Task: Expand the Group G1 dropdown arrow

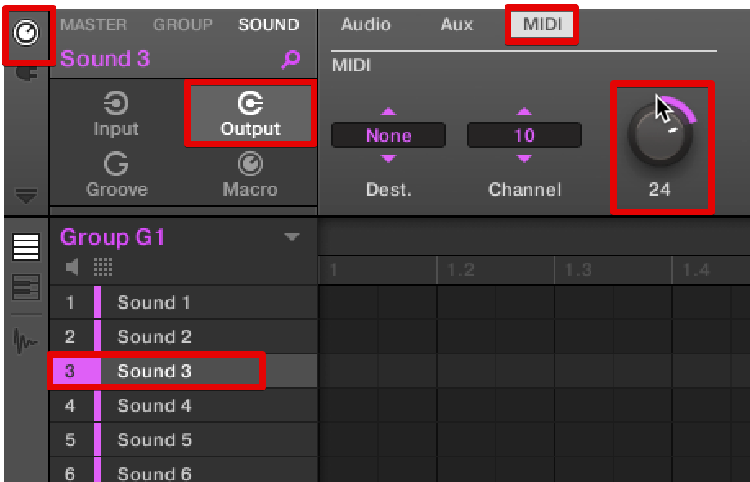Action: (x=292, y=238)
